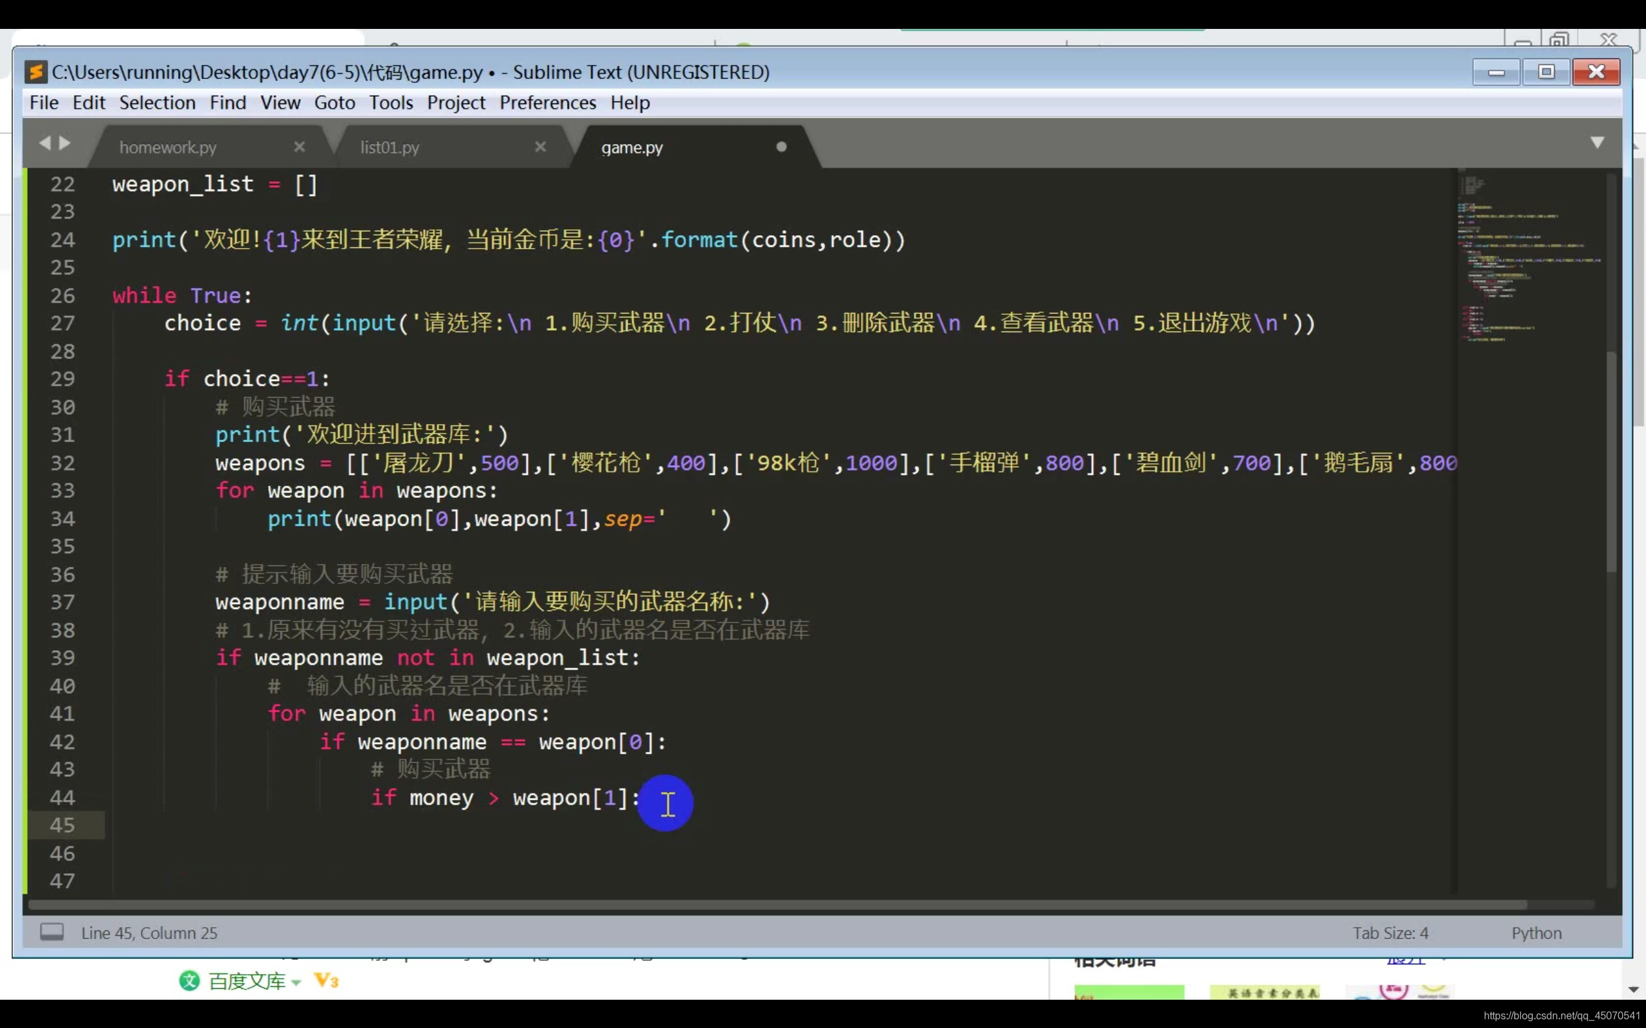Click the vertical scrollbar thumb
The image size is (1646, 1028).
(1611, 463)
